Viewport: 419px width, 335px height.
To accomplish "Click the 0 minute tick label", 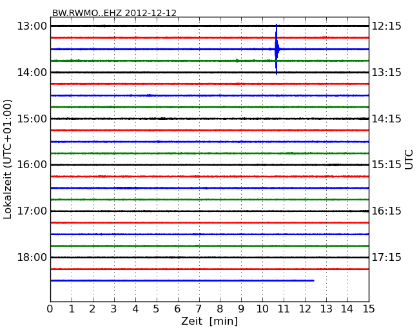I will 50,309.
